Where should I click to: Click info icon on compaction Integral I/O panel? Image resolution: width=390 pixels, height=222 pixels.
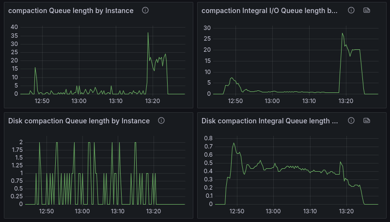pyautogui.click(x=352, y=10)
